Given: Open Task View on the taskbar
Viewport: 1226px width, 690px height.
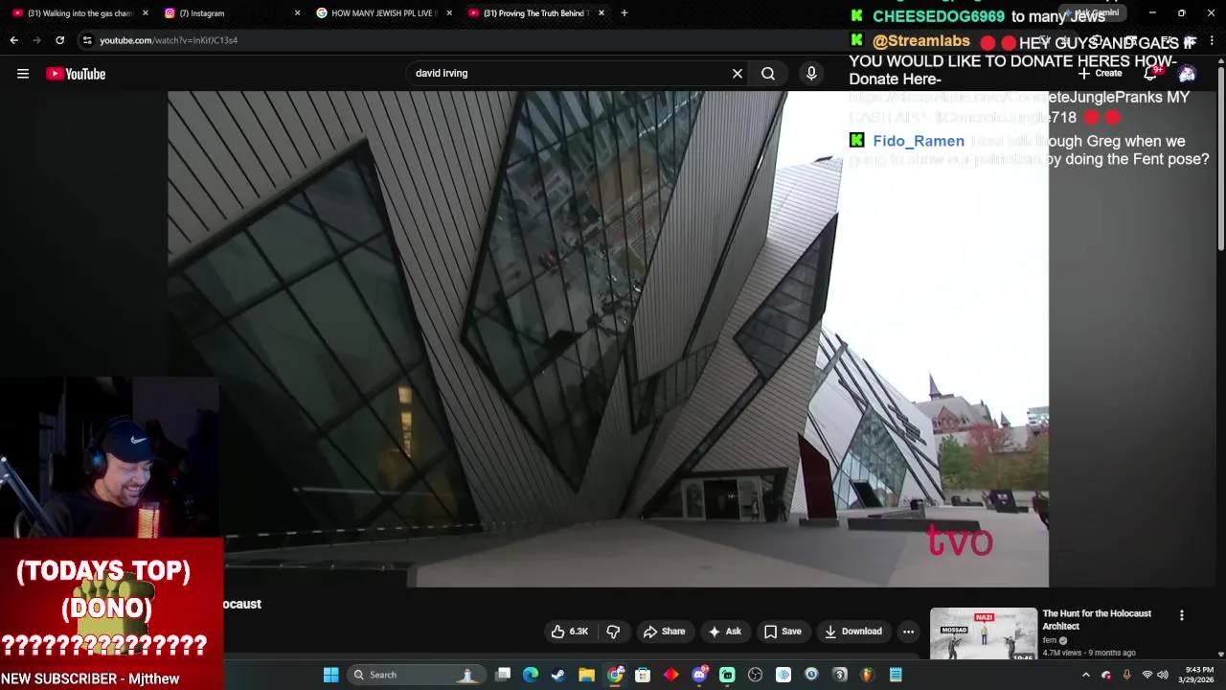Looking at the screenshot, I should coord(503,675).
